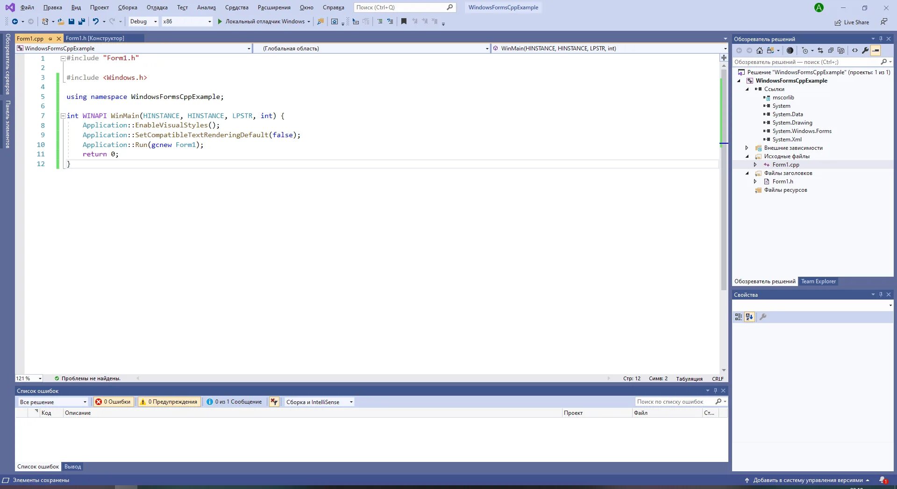Click the Navigate Backward arrow icon
This screenshot has height=489, width=897.
tap(15, 21)
